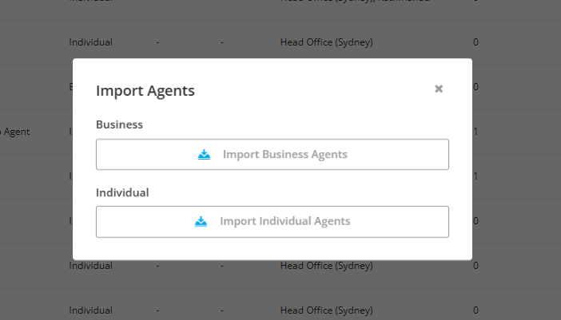Select the Import Individual Agents button

pyautogui.click(x=273, y=221)
